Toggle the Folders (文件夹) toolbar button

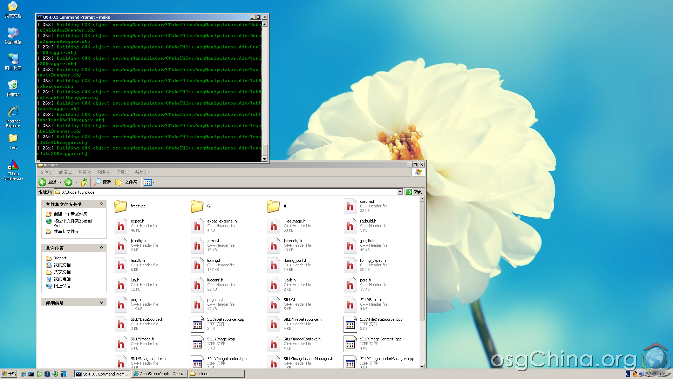point(127,182)
